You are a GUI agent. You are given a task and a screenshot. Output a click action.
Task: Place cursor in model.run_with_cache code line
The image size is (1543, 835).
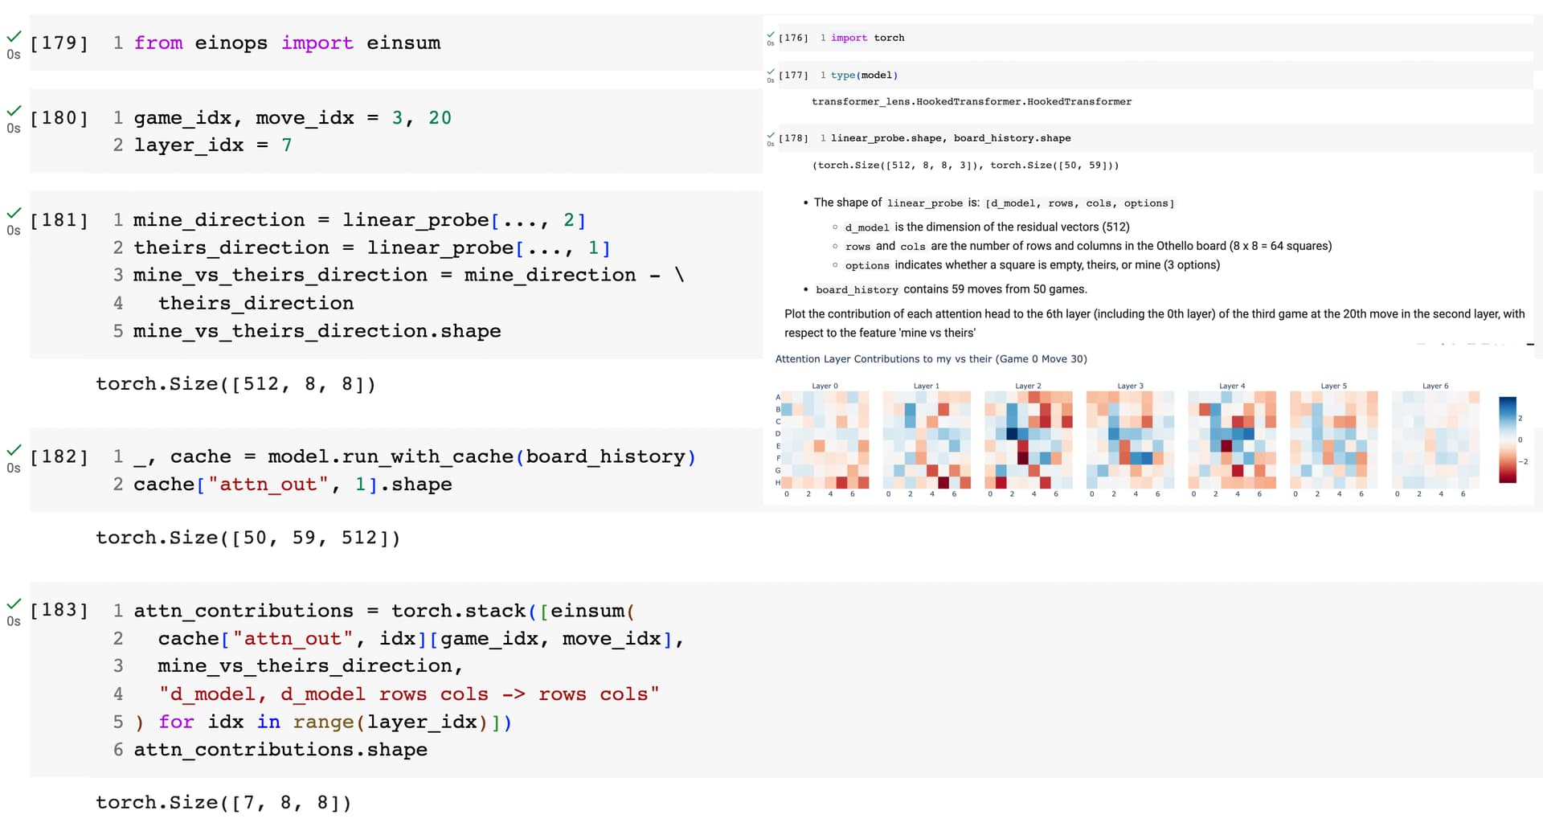pyautogui.click(x=415, y=456)
